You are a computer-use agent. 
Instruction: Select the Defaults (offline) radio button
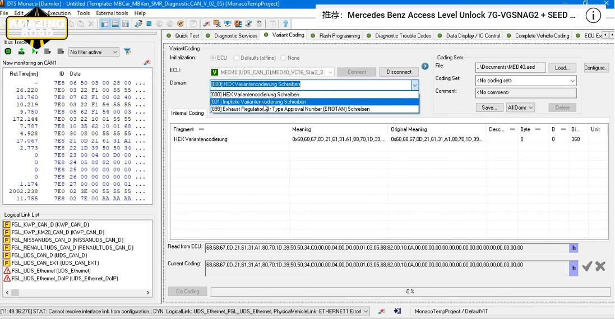236,58
